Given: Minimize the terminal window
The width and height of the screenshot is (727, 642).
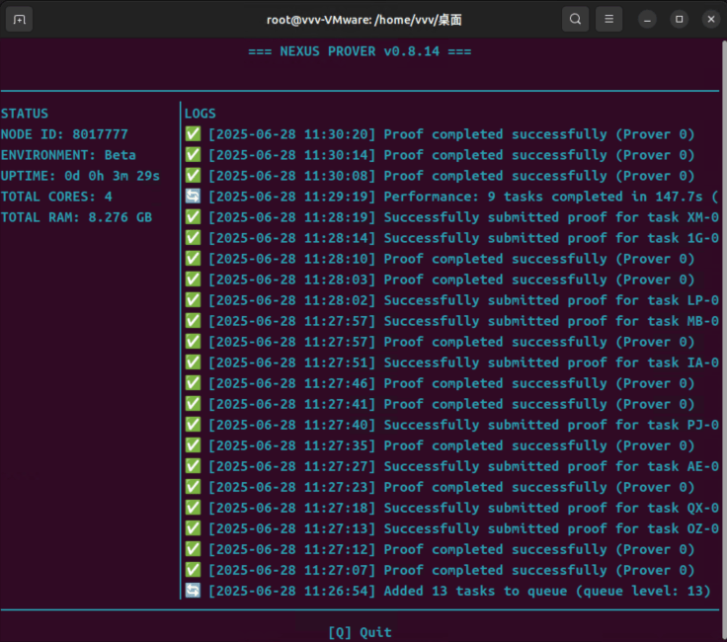Looking at the screenshot, I should pos(647,20).
